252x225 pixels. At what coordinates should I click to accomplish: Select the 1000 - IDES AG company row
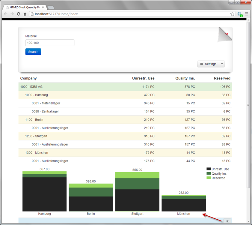point(125,87)
